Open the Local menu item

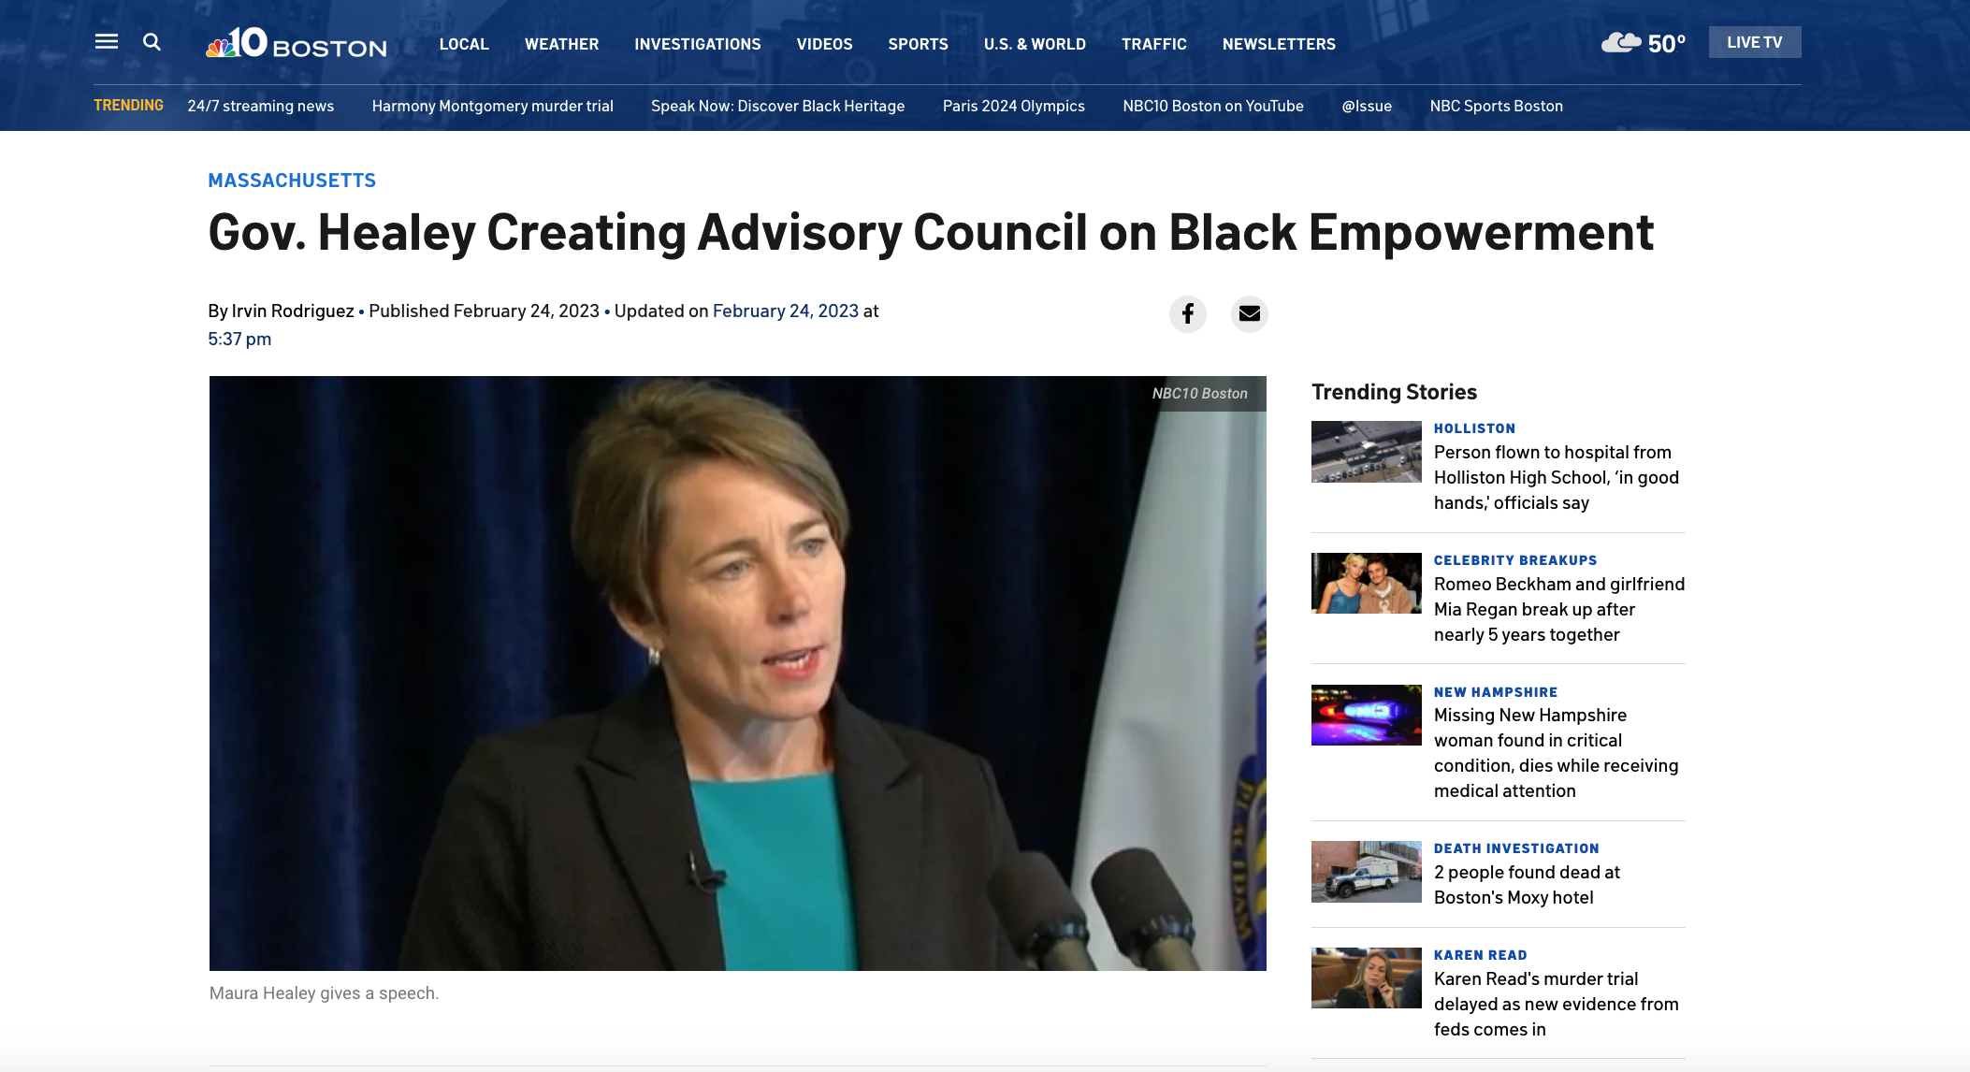click(464, 44)
